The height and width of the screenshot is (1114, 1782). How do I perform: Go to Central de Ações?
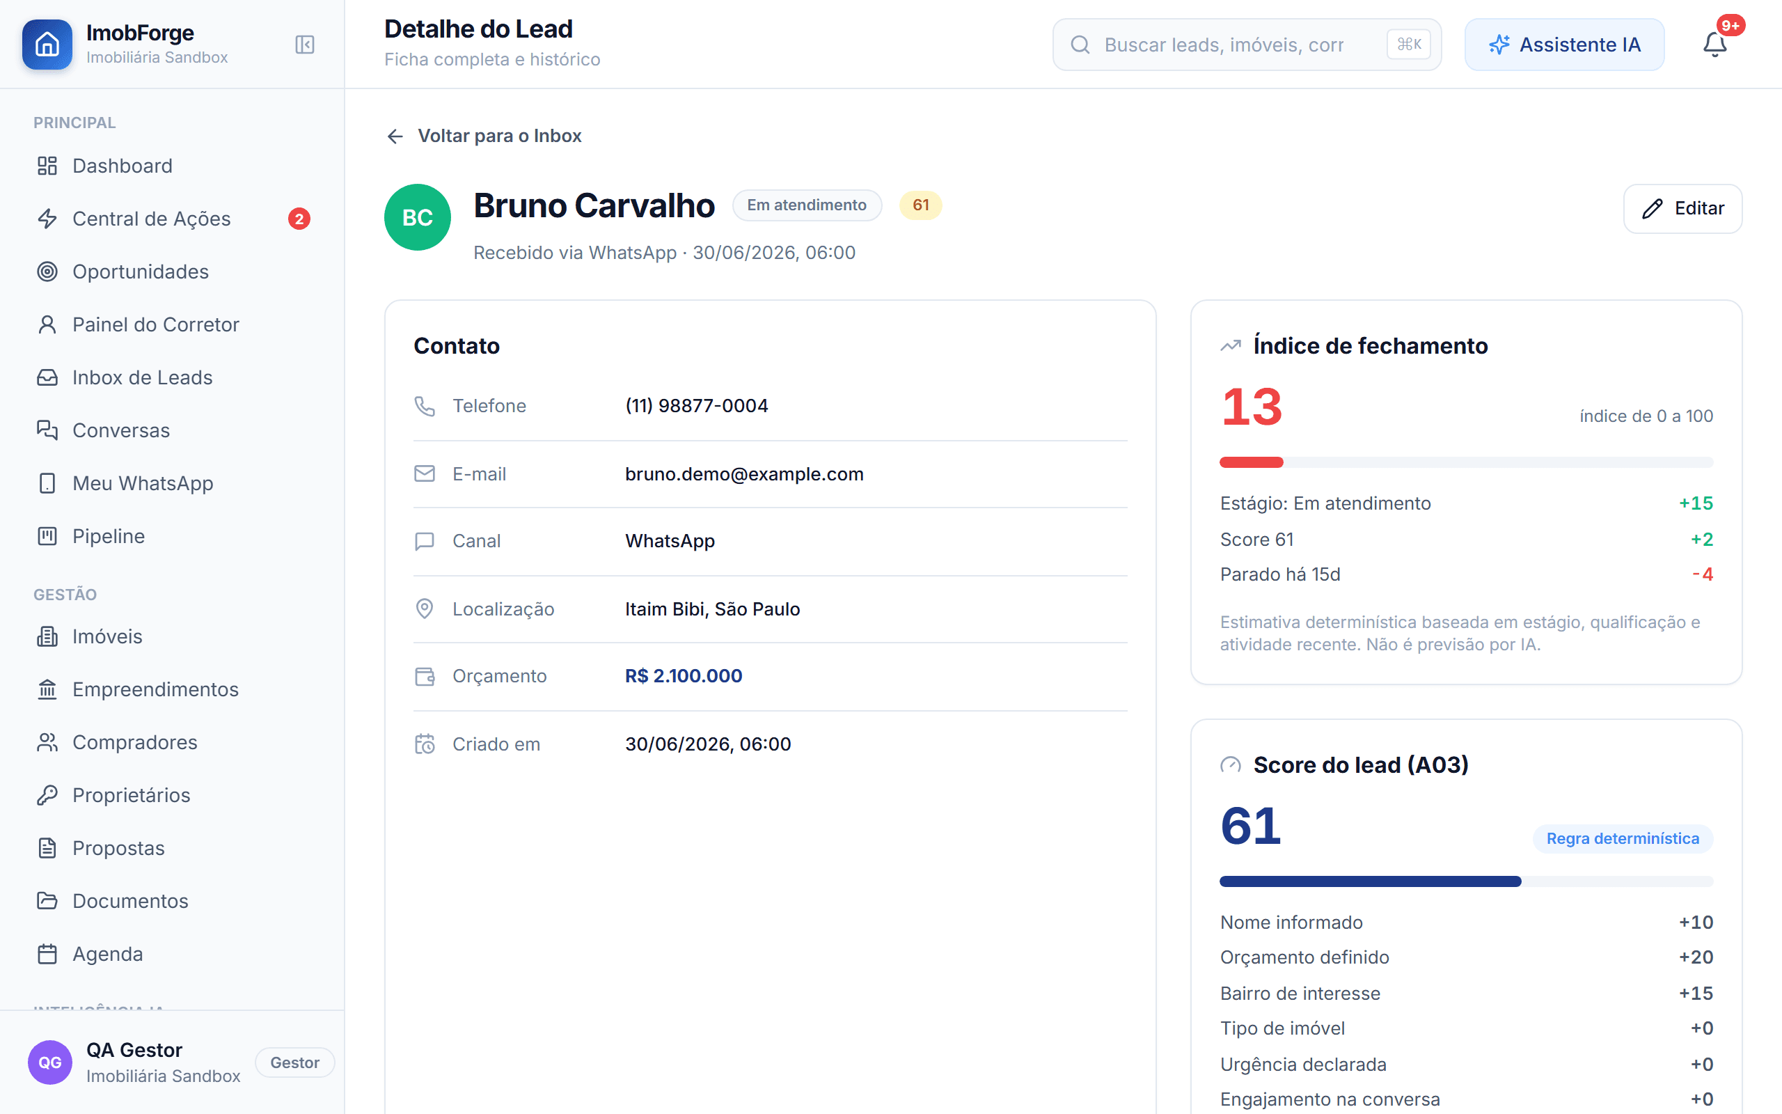(x=173, y=219)
